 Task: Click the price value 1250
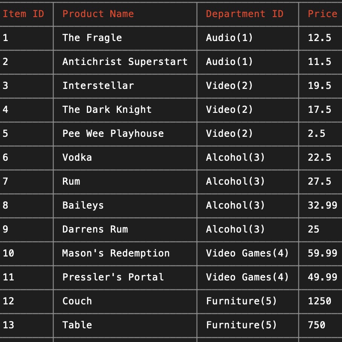[319, 301]
